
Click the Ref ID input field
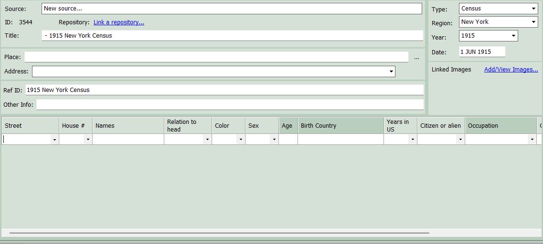[224, 90]
